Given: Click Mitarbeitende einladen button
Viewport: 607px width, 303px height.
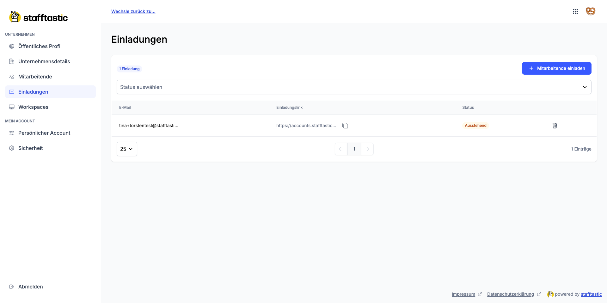Looking at the screenshot, I should (556, 68).
